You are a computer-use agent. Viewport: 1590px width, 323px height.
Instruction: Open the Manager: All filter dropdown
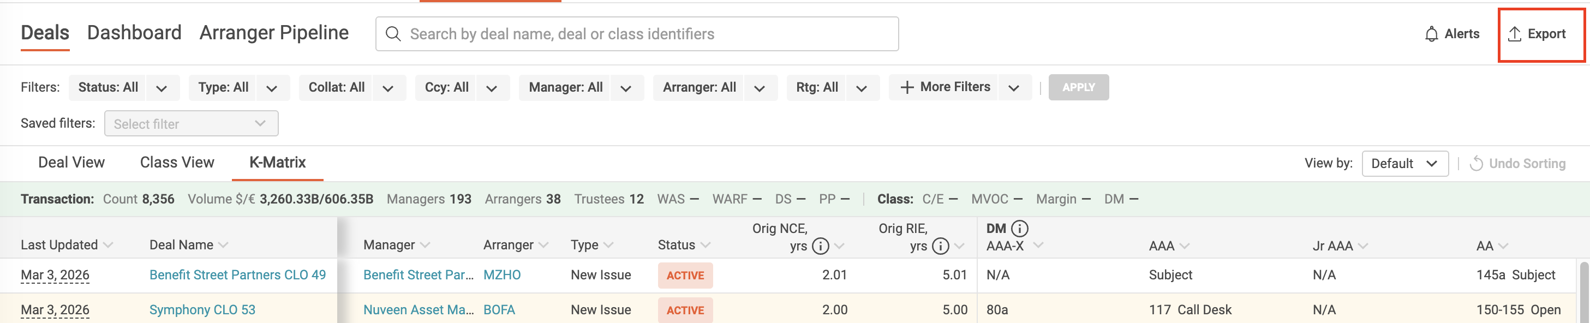click(x=626, y=88)
